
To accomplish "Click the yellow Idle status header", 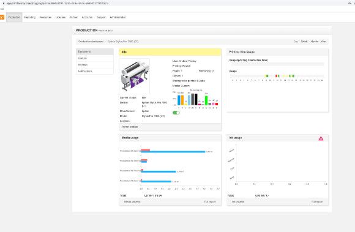I will [170, 52].
